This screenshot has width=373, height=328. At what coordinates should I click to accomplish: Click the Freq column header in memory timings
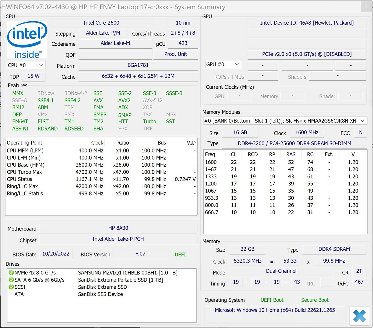210,154
